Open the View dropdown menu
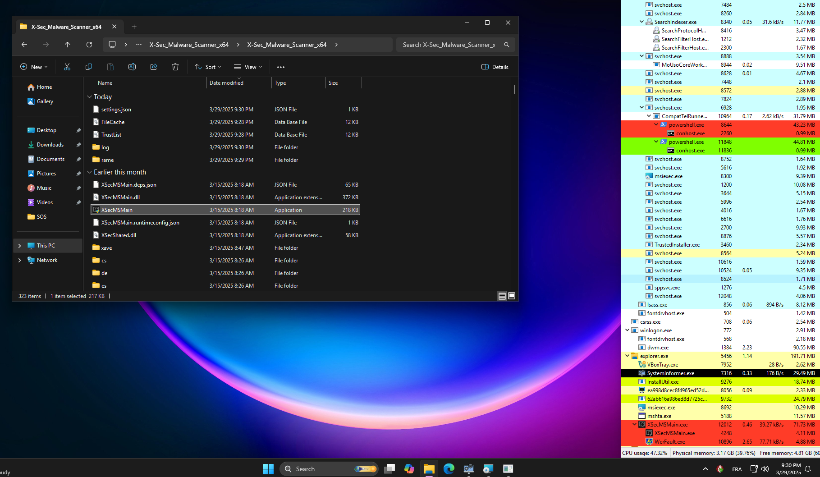This screenshot has width=820, height=477. click(x=248, y=67)
